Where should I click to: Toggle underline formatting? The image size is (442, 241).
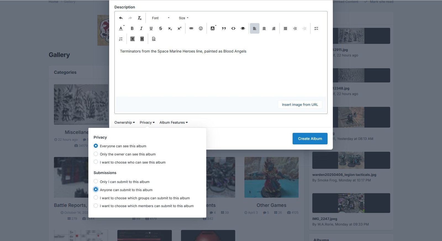pyautogui.click(x=151, y=28)
